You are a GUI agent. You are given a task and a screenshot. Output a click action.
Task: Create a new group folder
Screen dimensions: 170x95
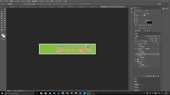(154, 76)
